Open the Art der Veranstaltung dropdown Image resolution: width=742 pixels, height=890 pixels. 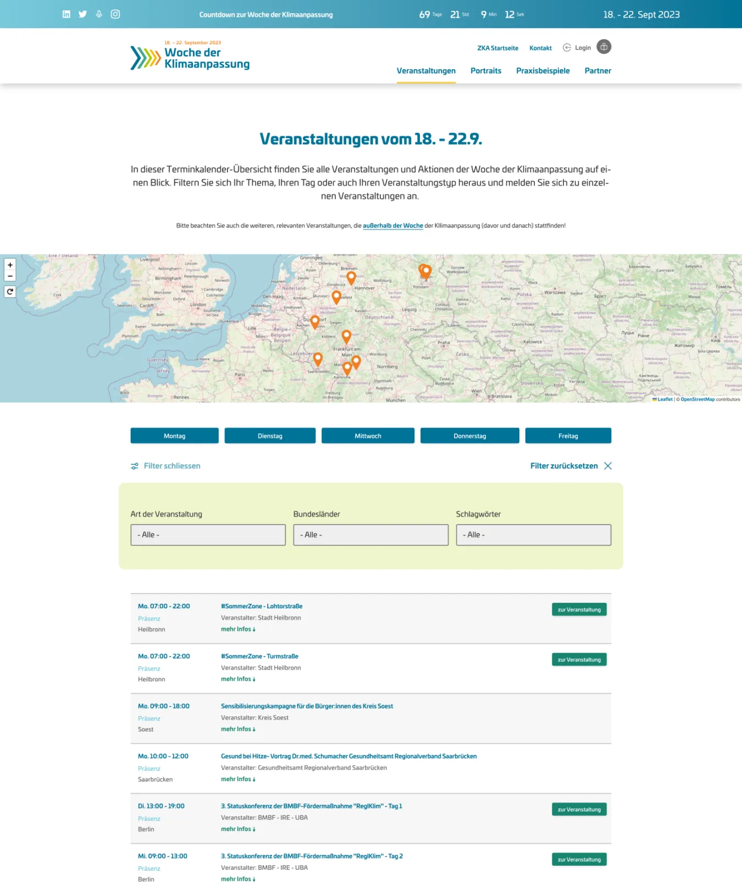click(208, 535)
